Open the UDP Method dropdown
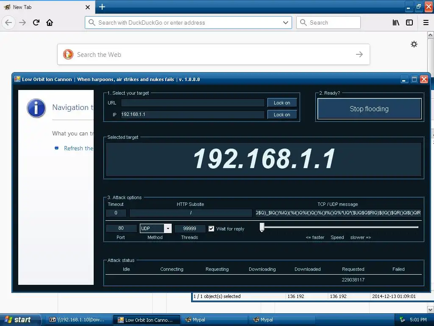Image resolution: width=434 pixels, height=326 pixels. [x=168, y=228]
